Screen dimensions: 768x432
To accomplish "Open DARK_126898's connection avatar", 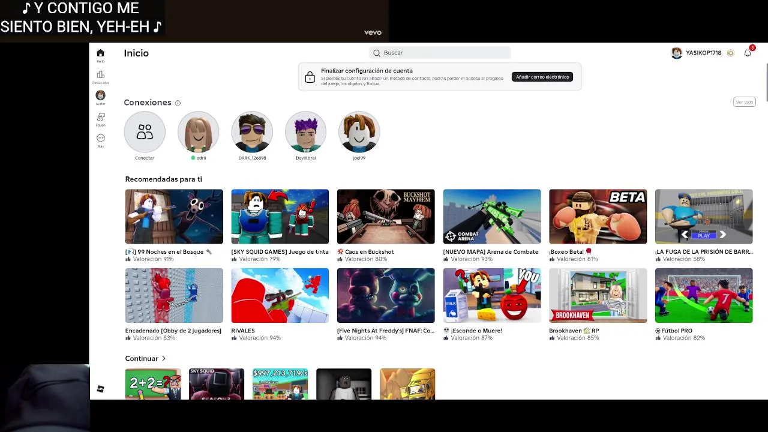I will pyautogui.click(x=252, y=131).
